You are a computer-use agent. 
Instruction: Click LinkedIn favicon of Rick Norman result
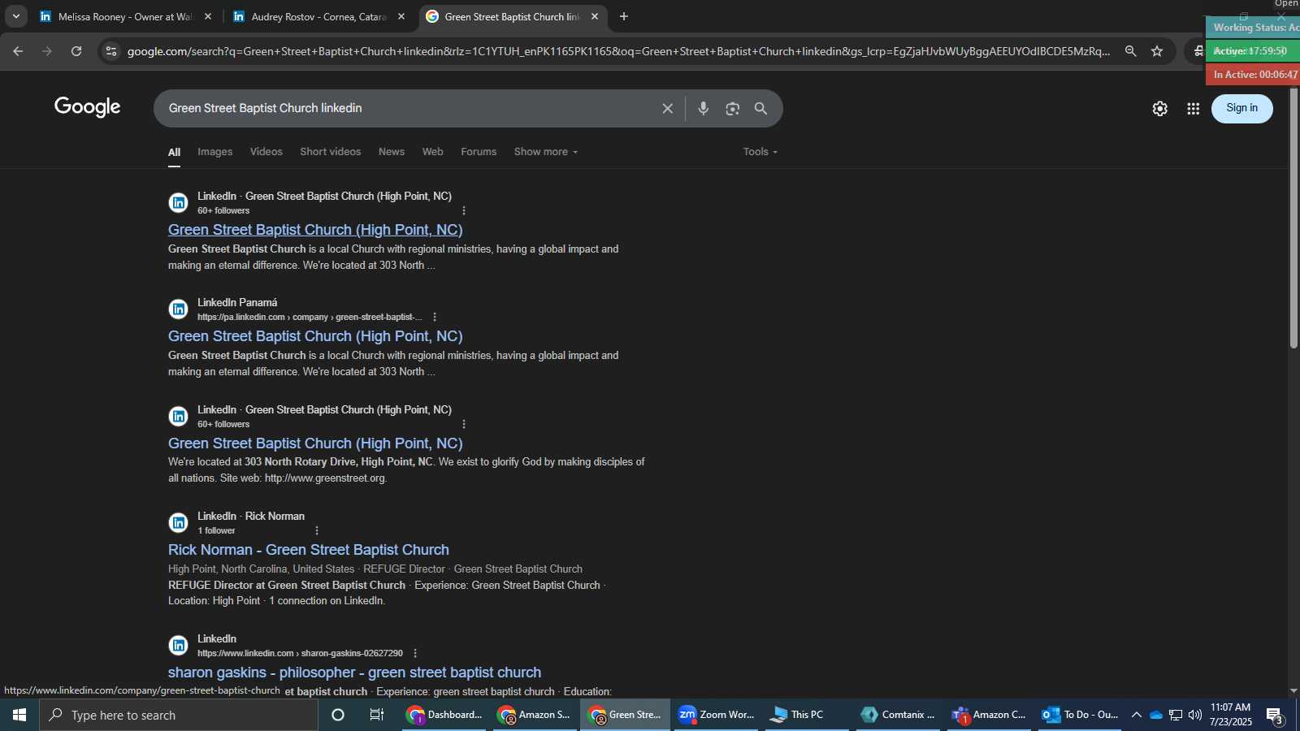pos(178,523)
